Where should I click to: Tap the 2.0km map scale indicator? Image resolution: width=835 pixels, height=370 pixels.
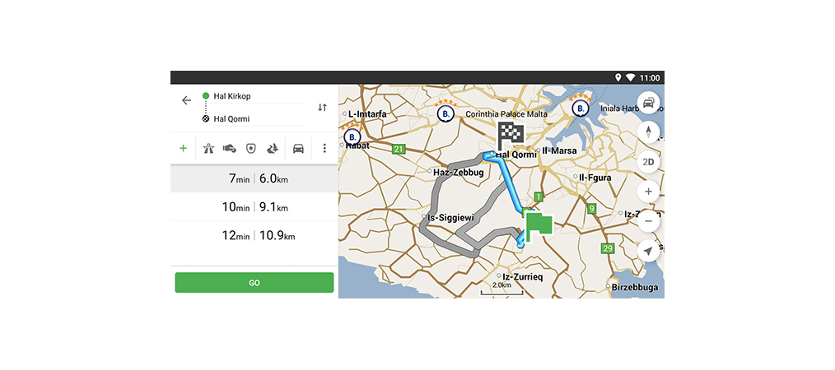501,288
